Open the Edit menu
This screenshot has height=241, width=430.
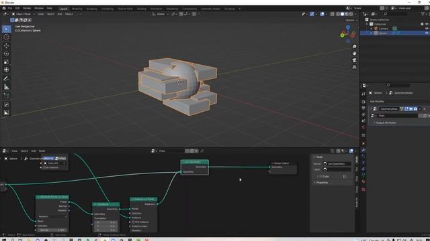(x=17, y=9)
